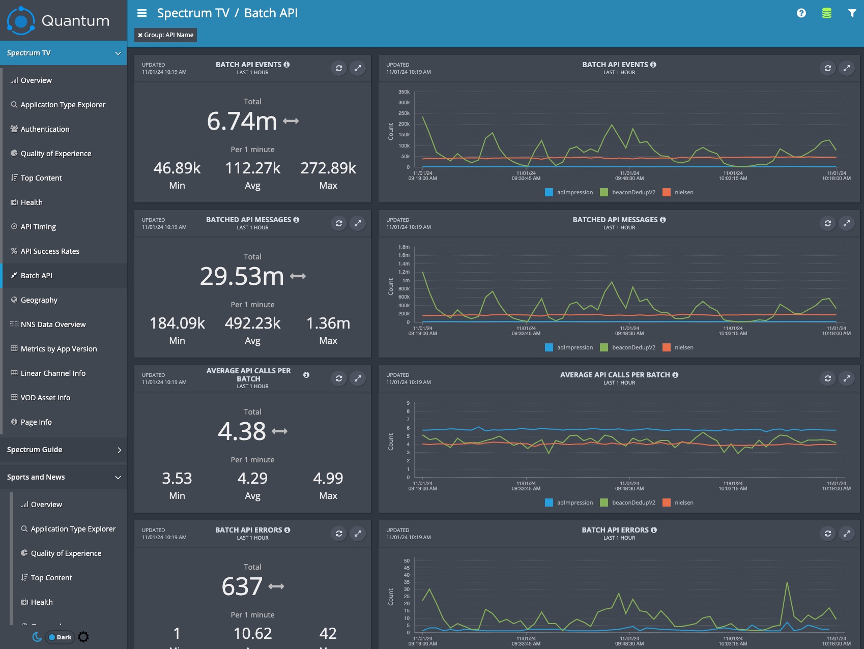Collapse the Spectrum TV sidebar section

pos(63,53)
